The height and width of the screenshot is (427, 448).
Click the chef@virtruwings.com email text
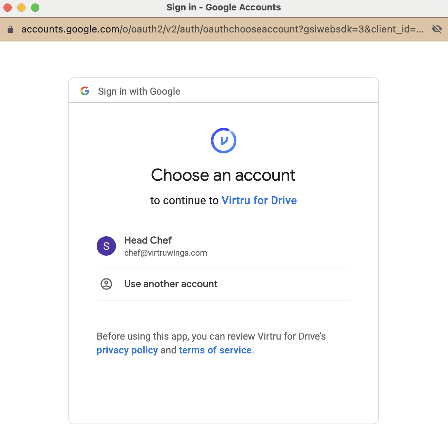tap(166, 253)
